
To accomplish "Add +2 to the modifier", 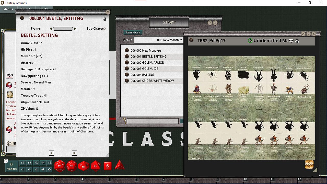I will [29, 163].
